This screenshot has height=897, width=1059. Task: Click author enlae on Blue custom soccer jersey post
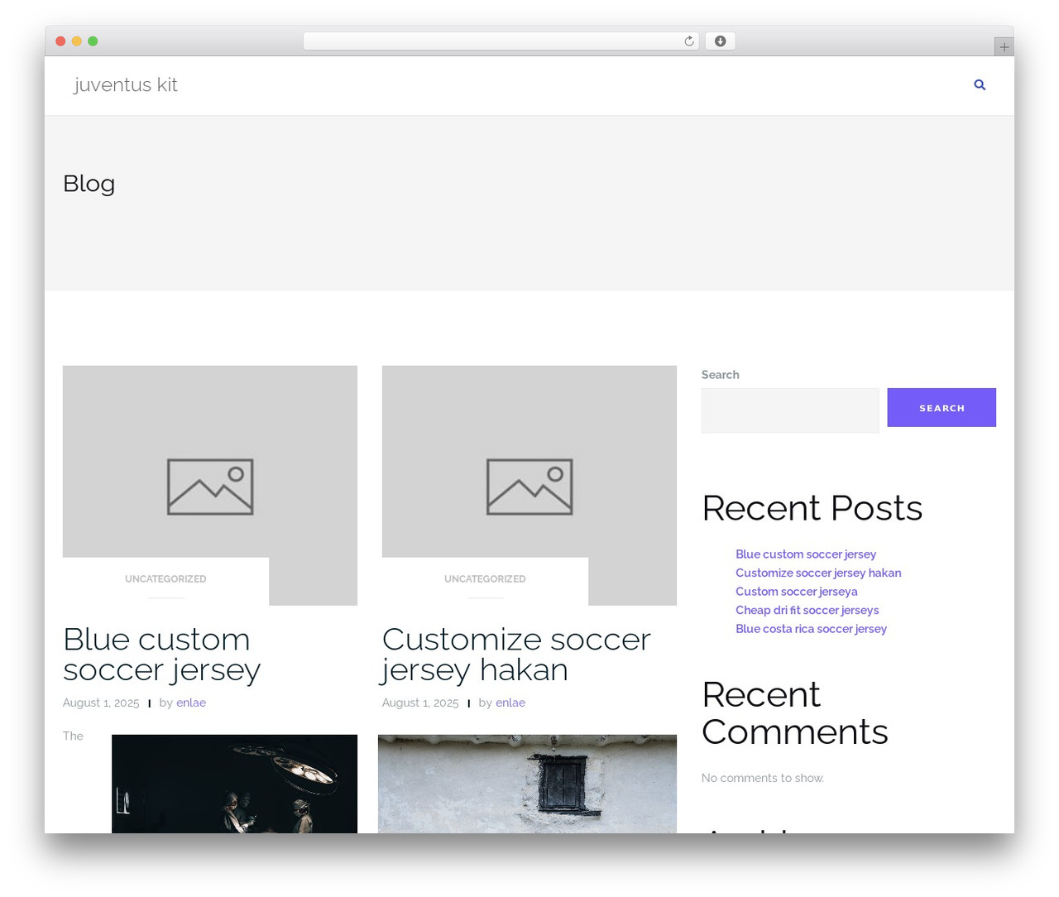click(191, 703)
